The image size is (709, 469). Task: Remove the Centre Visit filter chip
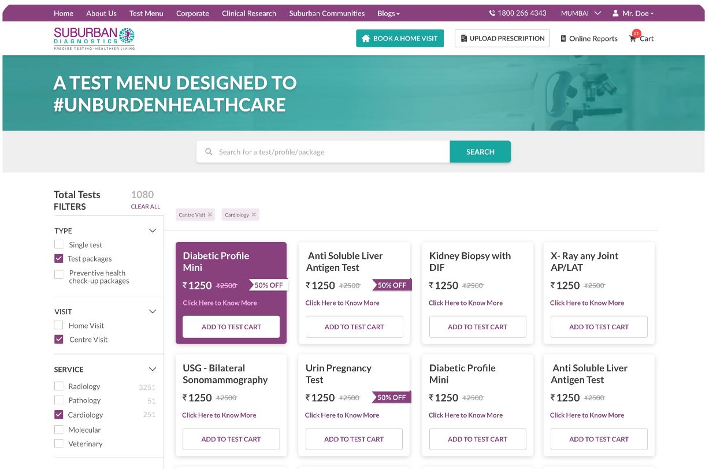coord(210,215)
